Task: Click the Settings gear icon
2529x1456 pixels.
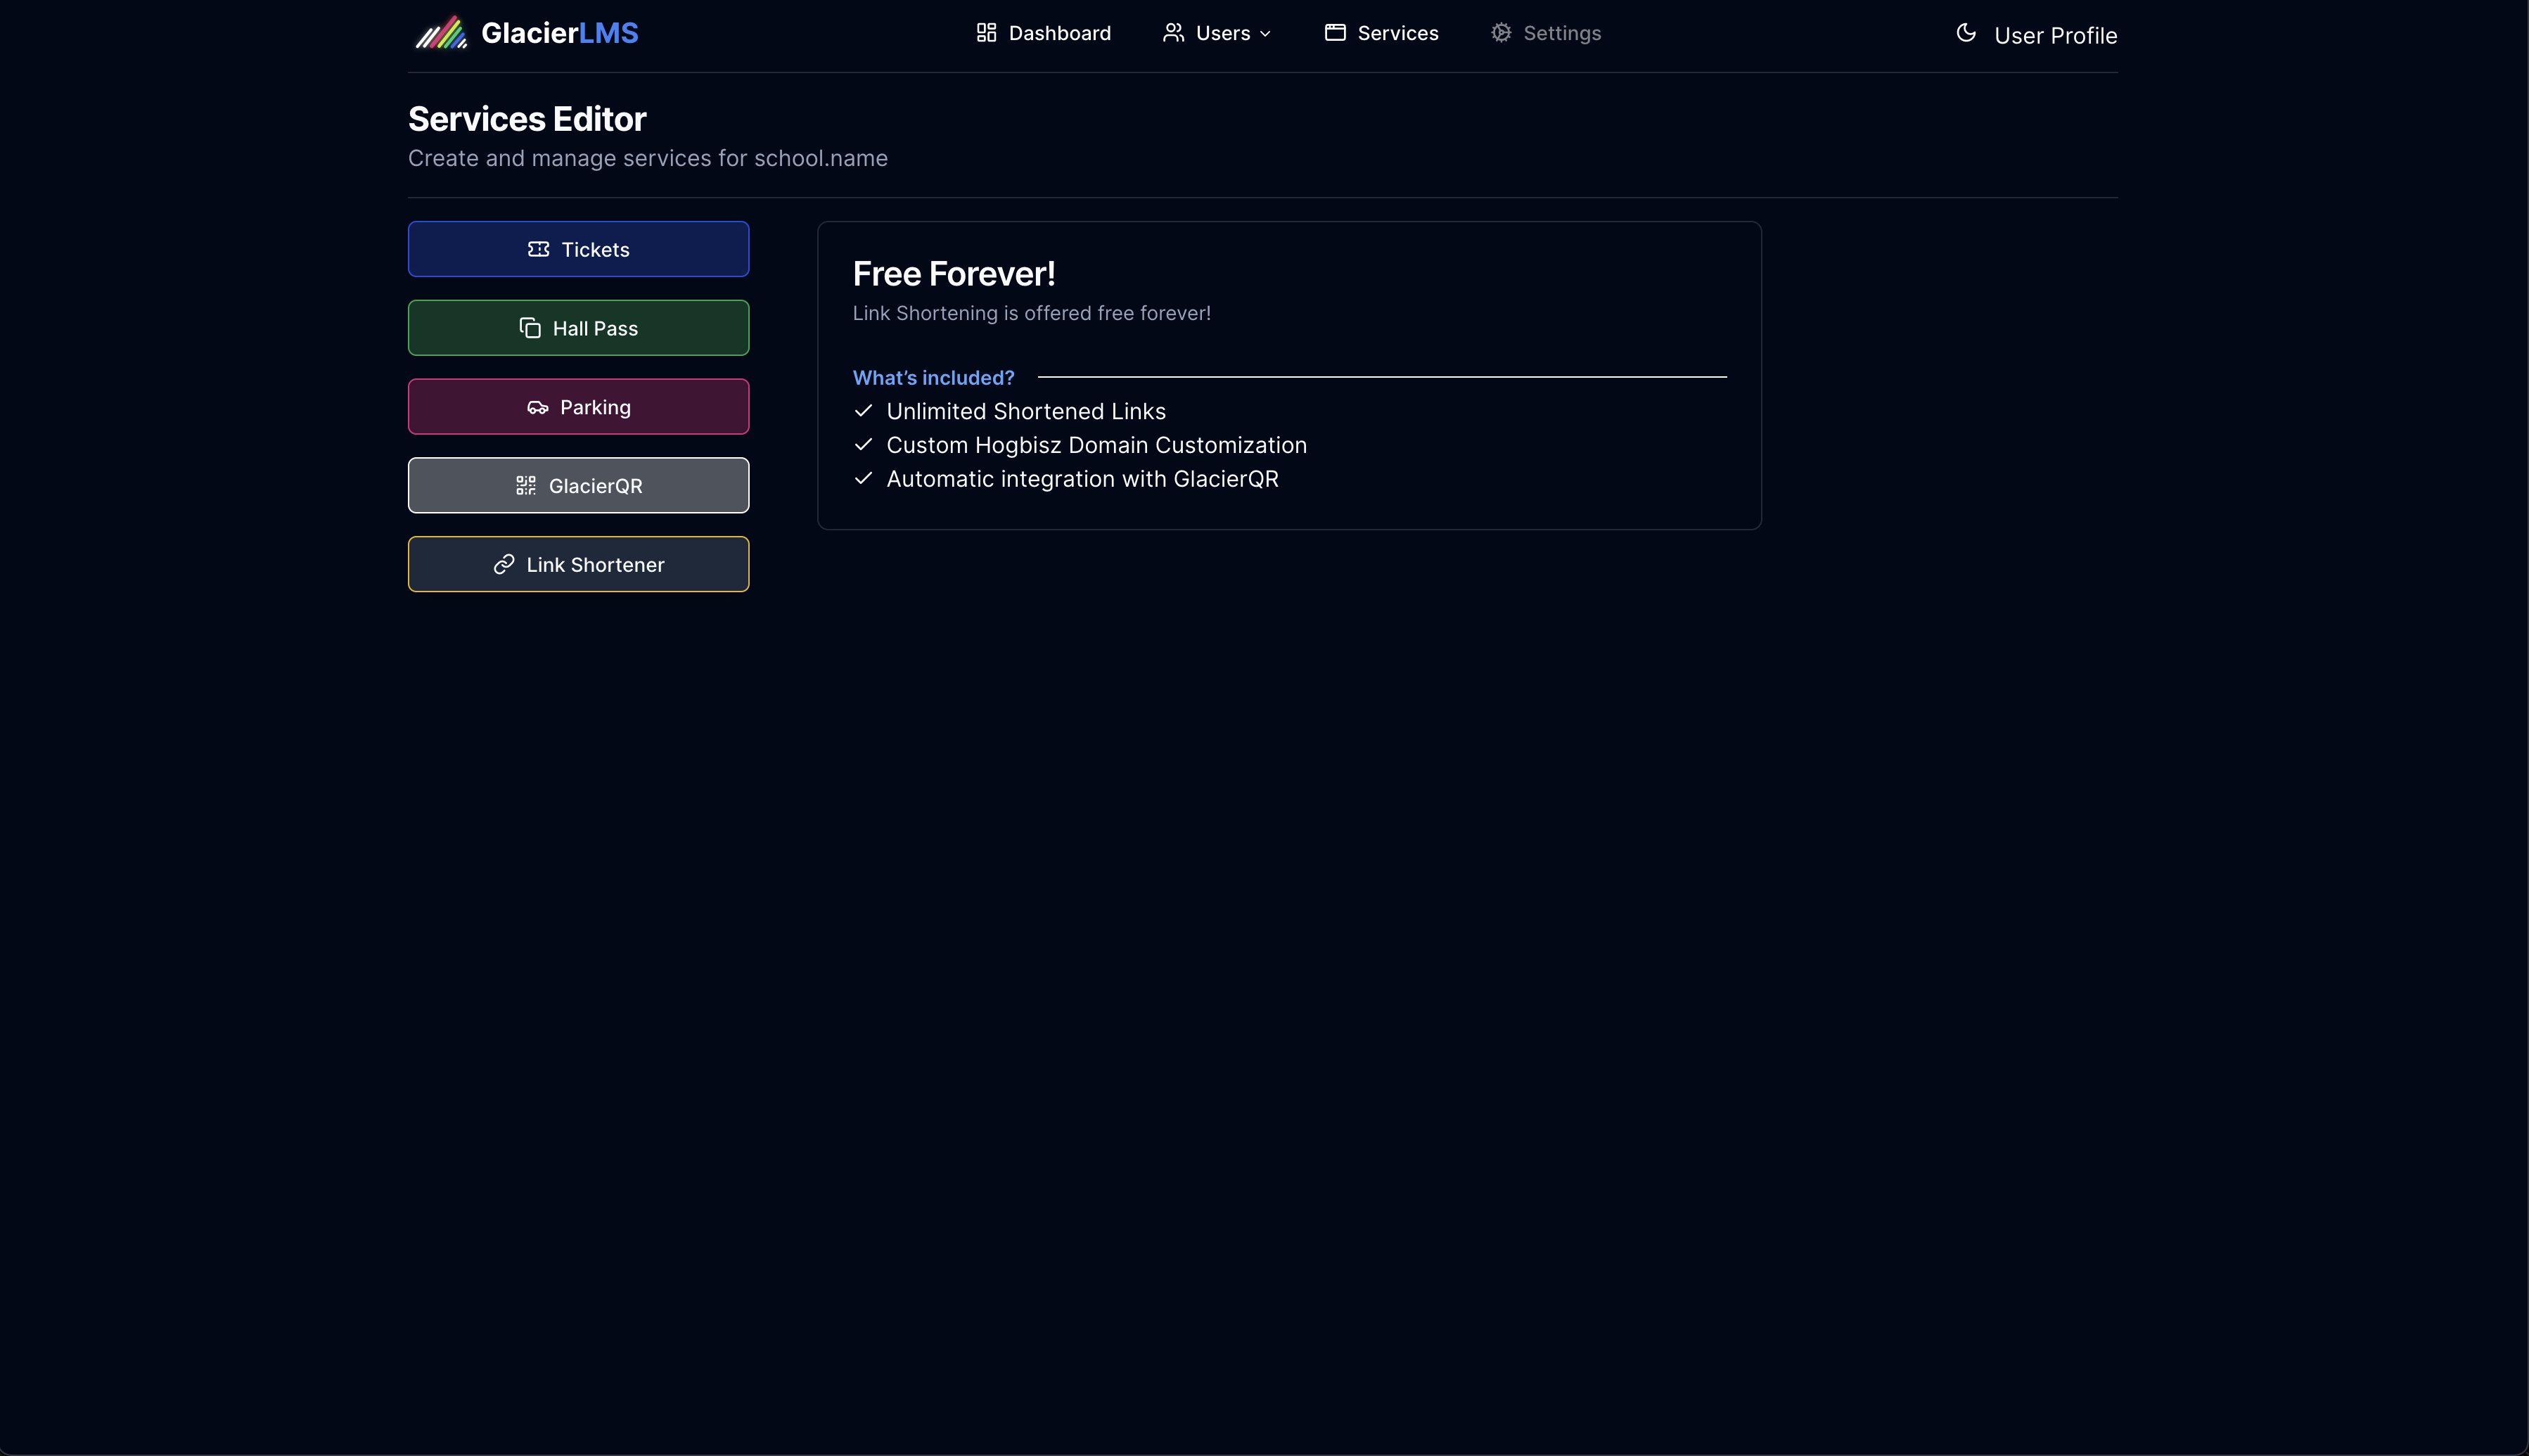Action: click(1500, 33)
